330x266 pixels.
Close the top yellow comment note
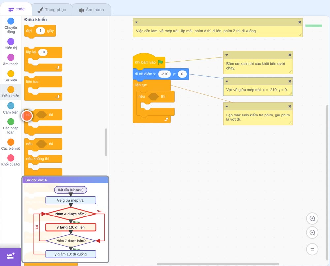300,22
